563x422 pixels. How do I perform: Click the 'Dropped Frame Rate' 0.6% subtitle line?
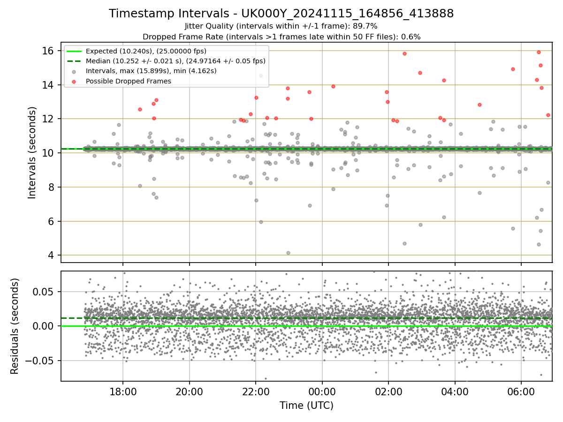tap(281, 37)
